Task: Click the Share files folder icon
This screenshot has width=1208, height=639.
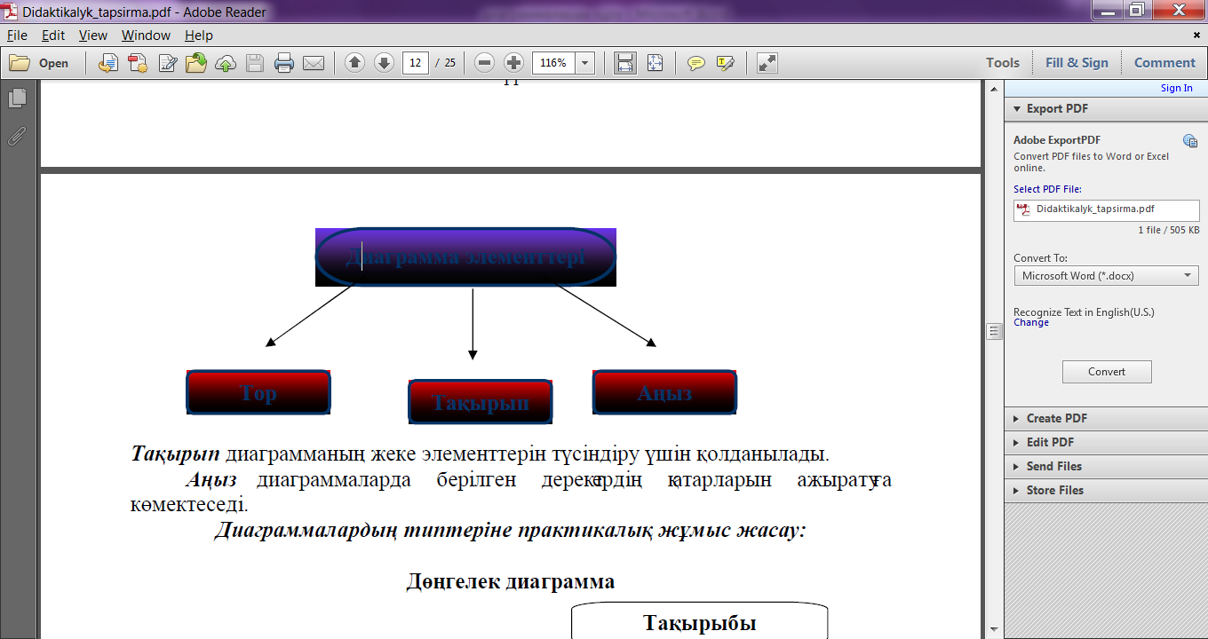Action: 196,63
